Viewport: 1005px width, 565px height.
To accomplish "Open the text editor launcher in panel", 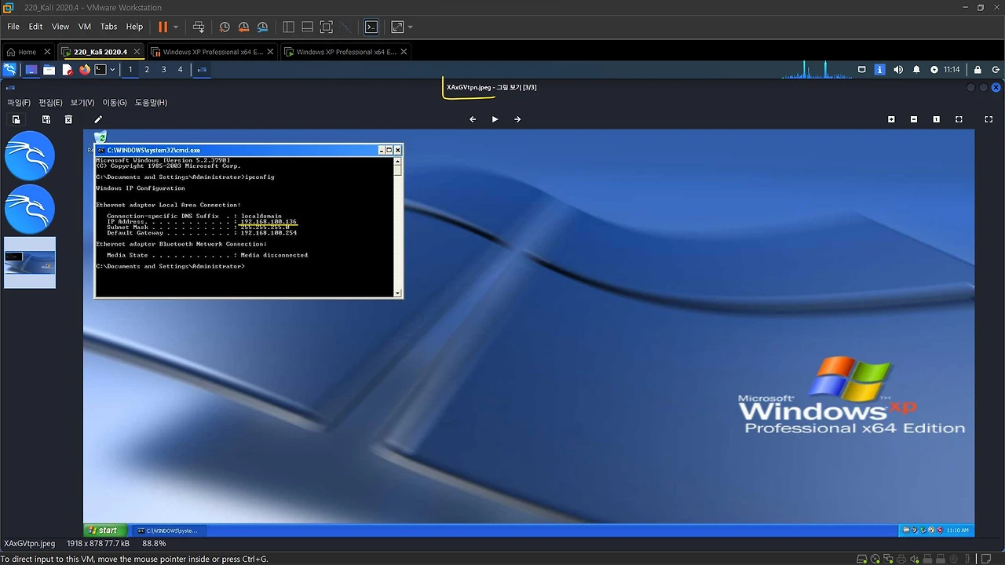I will pos(68,69).
